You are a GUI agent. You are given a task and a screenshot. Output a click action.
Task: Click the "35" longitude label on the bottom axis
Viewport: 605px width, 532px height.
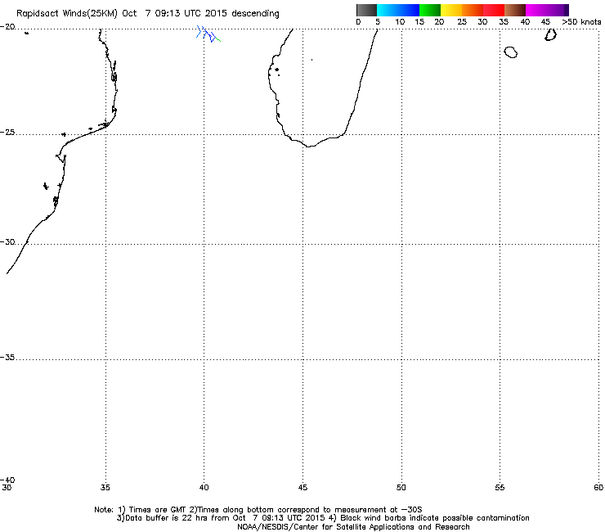tap(105, 488)
